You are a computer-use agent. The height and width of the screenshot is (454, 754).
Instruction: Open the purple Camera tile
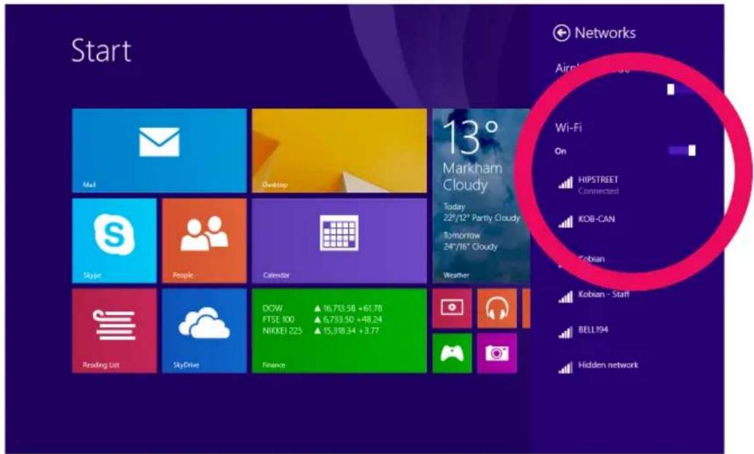[x=497, y=354]
